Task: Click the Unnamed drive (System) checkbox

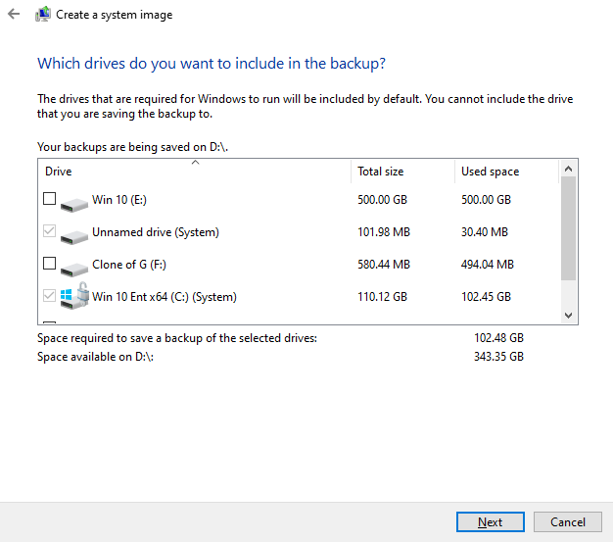Action: 50,232
